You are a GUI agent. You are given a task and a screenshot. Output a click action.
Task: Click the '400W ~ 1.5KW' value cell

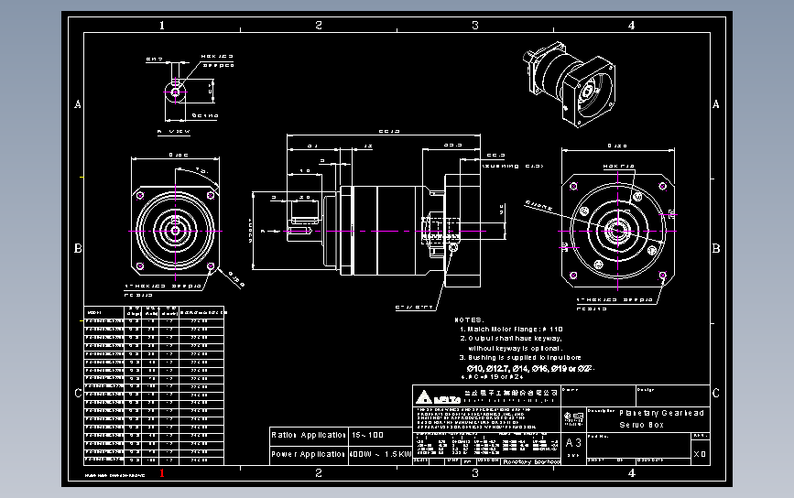click(x=380, y=454)
